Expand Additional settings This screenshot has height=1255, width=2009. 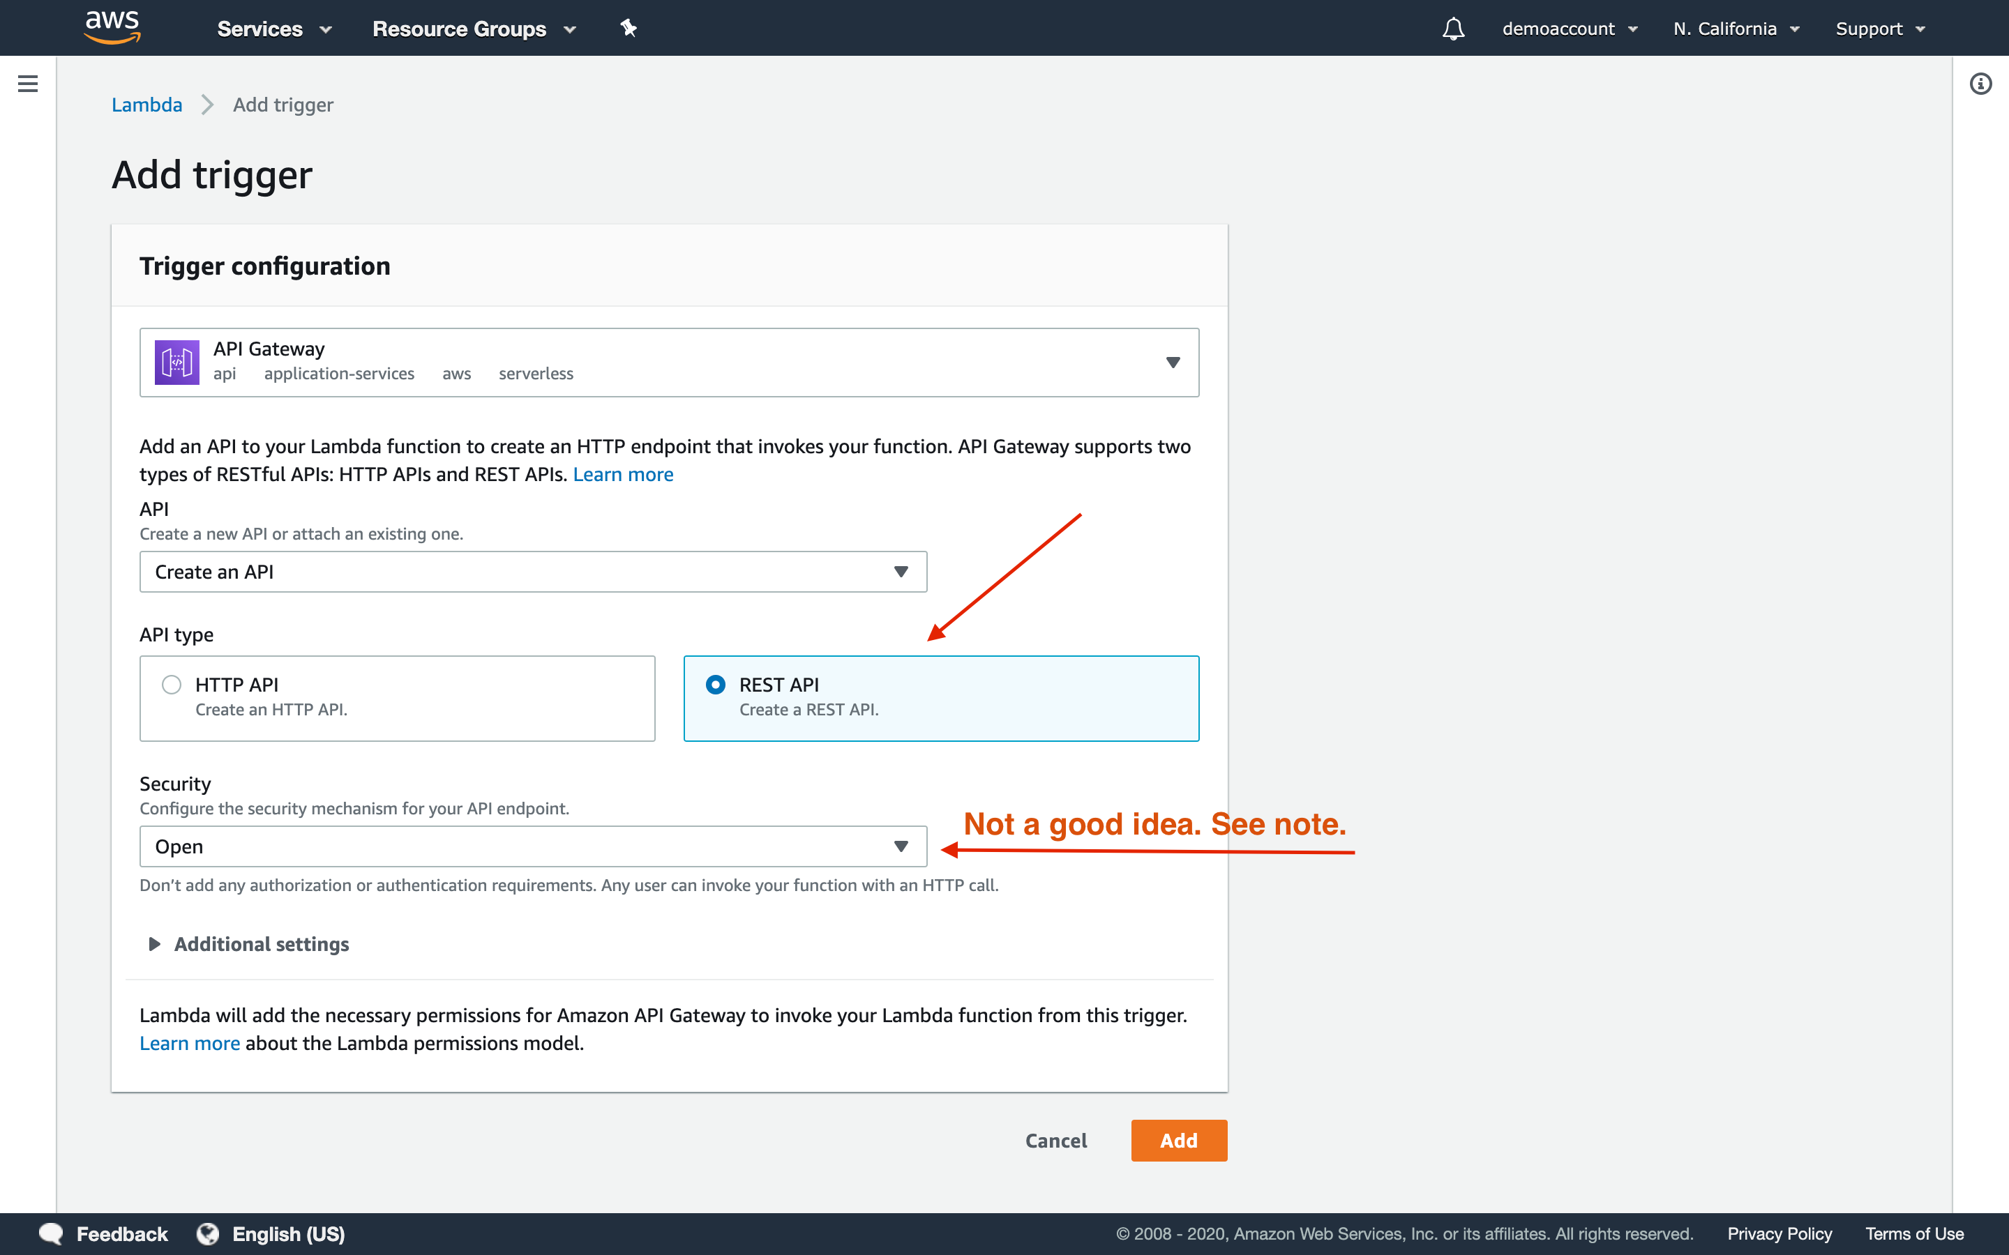pos(248,944)
